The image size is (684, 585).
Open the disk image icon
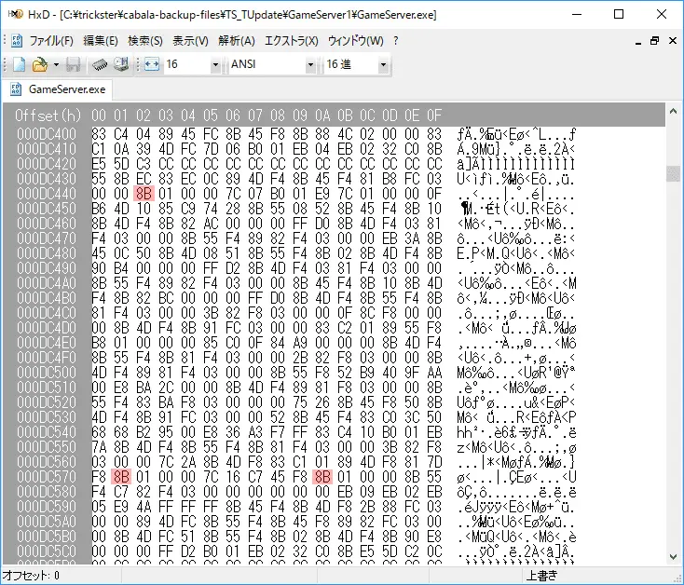click(x=121, y=64)
